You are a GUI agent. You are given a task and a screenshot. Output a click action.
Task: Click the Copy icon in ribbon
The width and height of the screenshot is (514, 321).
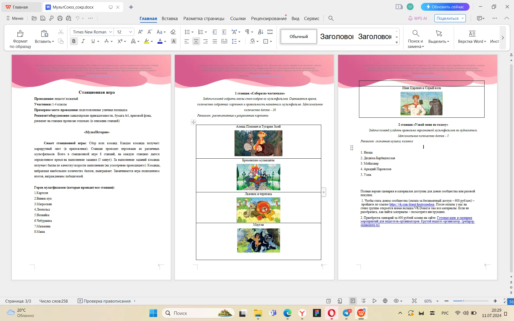click(x=61, y=41)
